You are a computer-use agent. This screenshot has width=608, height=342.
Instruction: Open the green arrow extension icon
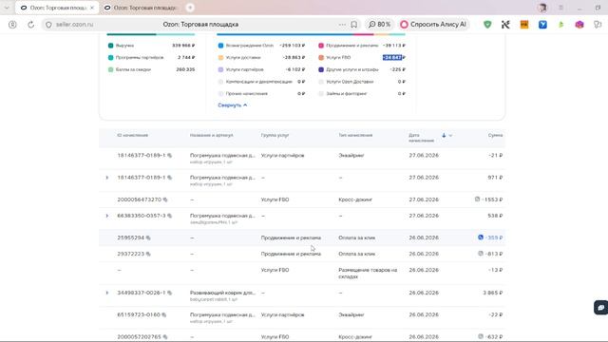click(x=561, y=25)
